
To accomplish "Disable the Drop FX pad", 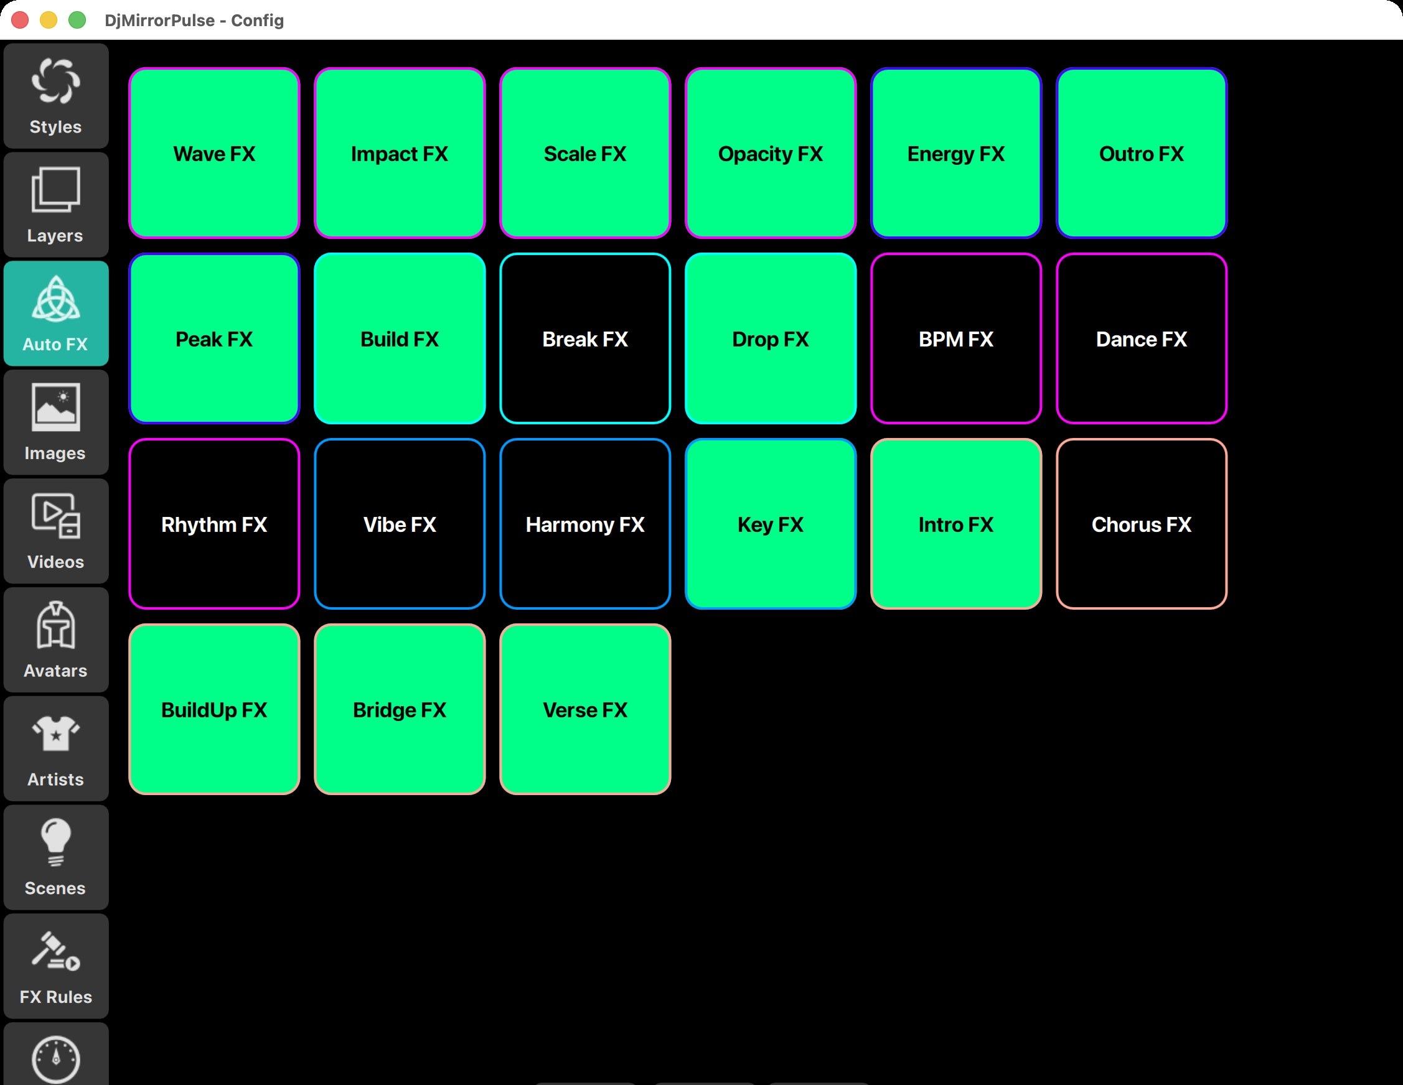I will (770, 338).
